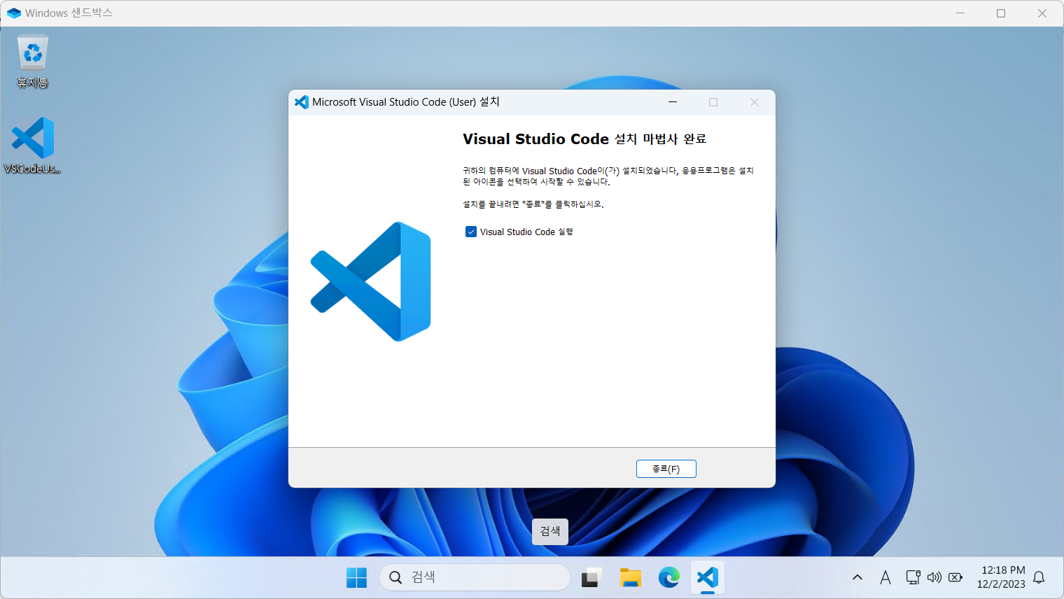Click the Windows Sandbox icon in title bar

pos(13,13)
